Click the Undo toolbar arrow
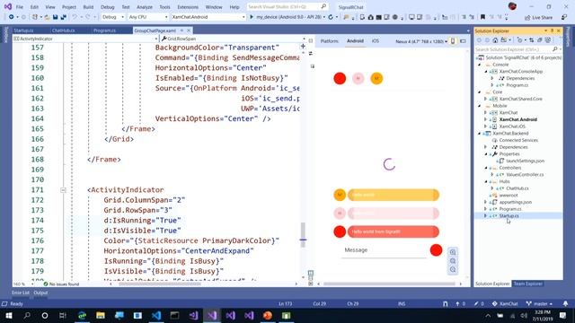The image size is (575, 323). click(x=75, y=17)
